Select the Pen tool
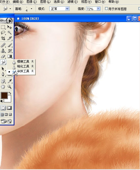Image resolution: width=140 pixels, height=170 pixels. [3, 74]
